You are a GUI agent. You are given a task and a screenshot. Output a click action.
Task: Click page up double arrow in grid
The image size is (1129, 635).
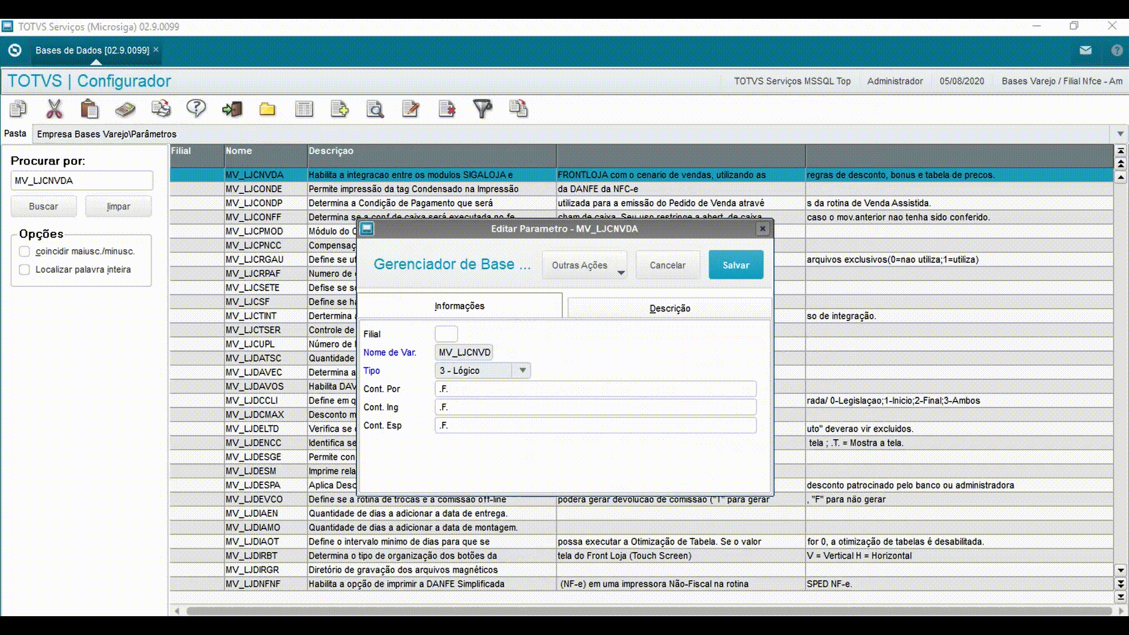coord(1121,164)
